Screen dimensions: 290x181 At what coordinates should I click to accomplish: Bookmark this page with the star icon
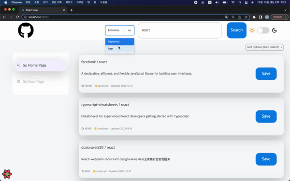coord(246,17)
